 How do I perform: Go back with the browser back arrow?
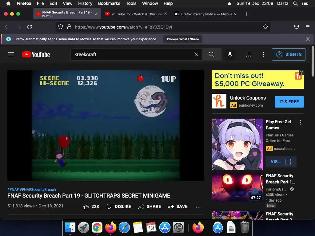click(x=7, y=27)
